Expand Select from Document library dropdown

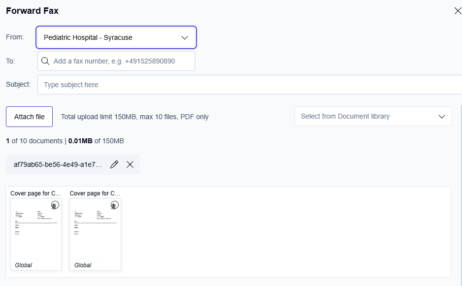[372, 117]
